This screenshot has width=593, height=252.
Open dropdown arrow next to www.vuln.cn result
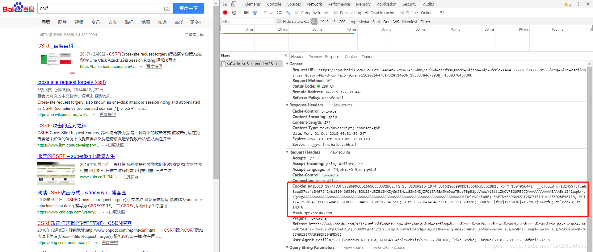(x=117, y=177)
